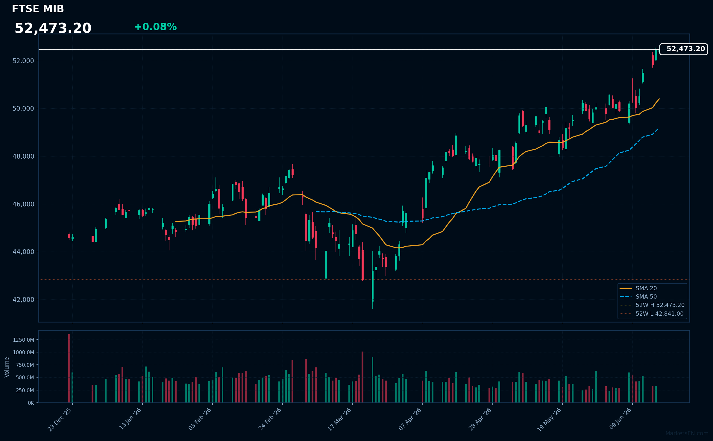The image size is (713, 441).
Task: Click the 48,000 y-axis label
Action: pos(23,156)
